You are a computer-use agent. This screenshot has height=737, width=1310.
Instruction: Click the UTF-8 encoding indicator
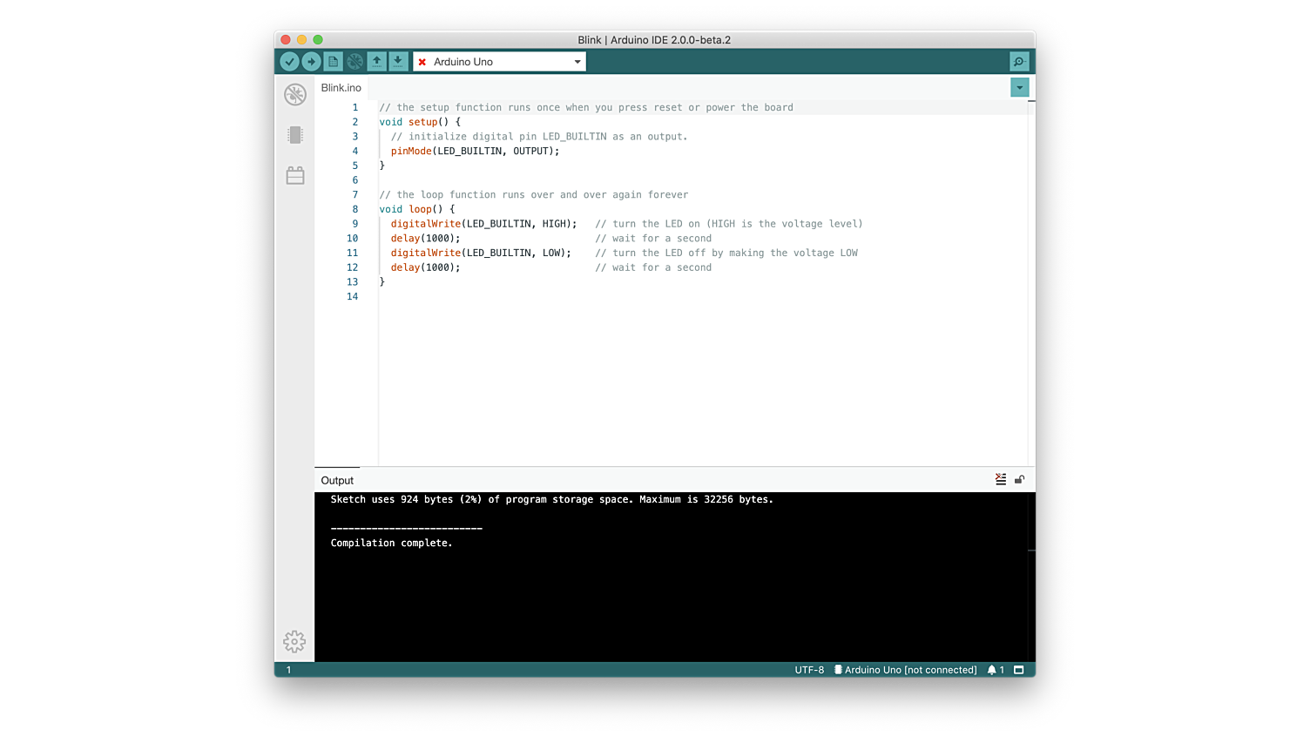coord(808,669)
